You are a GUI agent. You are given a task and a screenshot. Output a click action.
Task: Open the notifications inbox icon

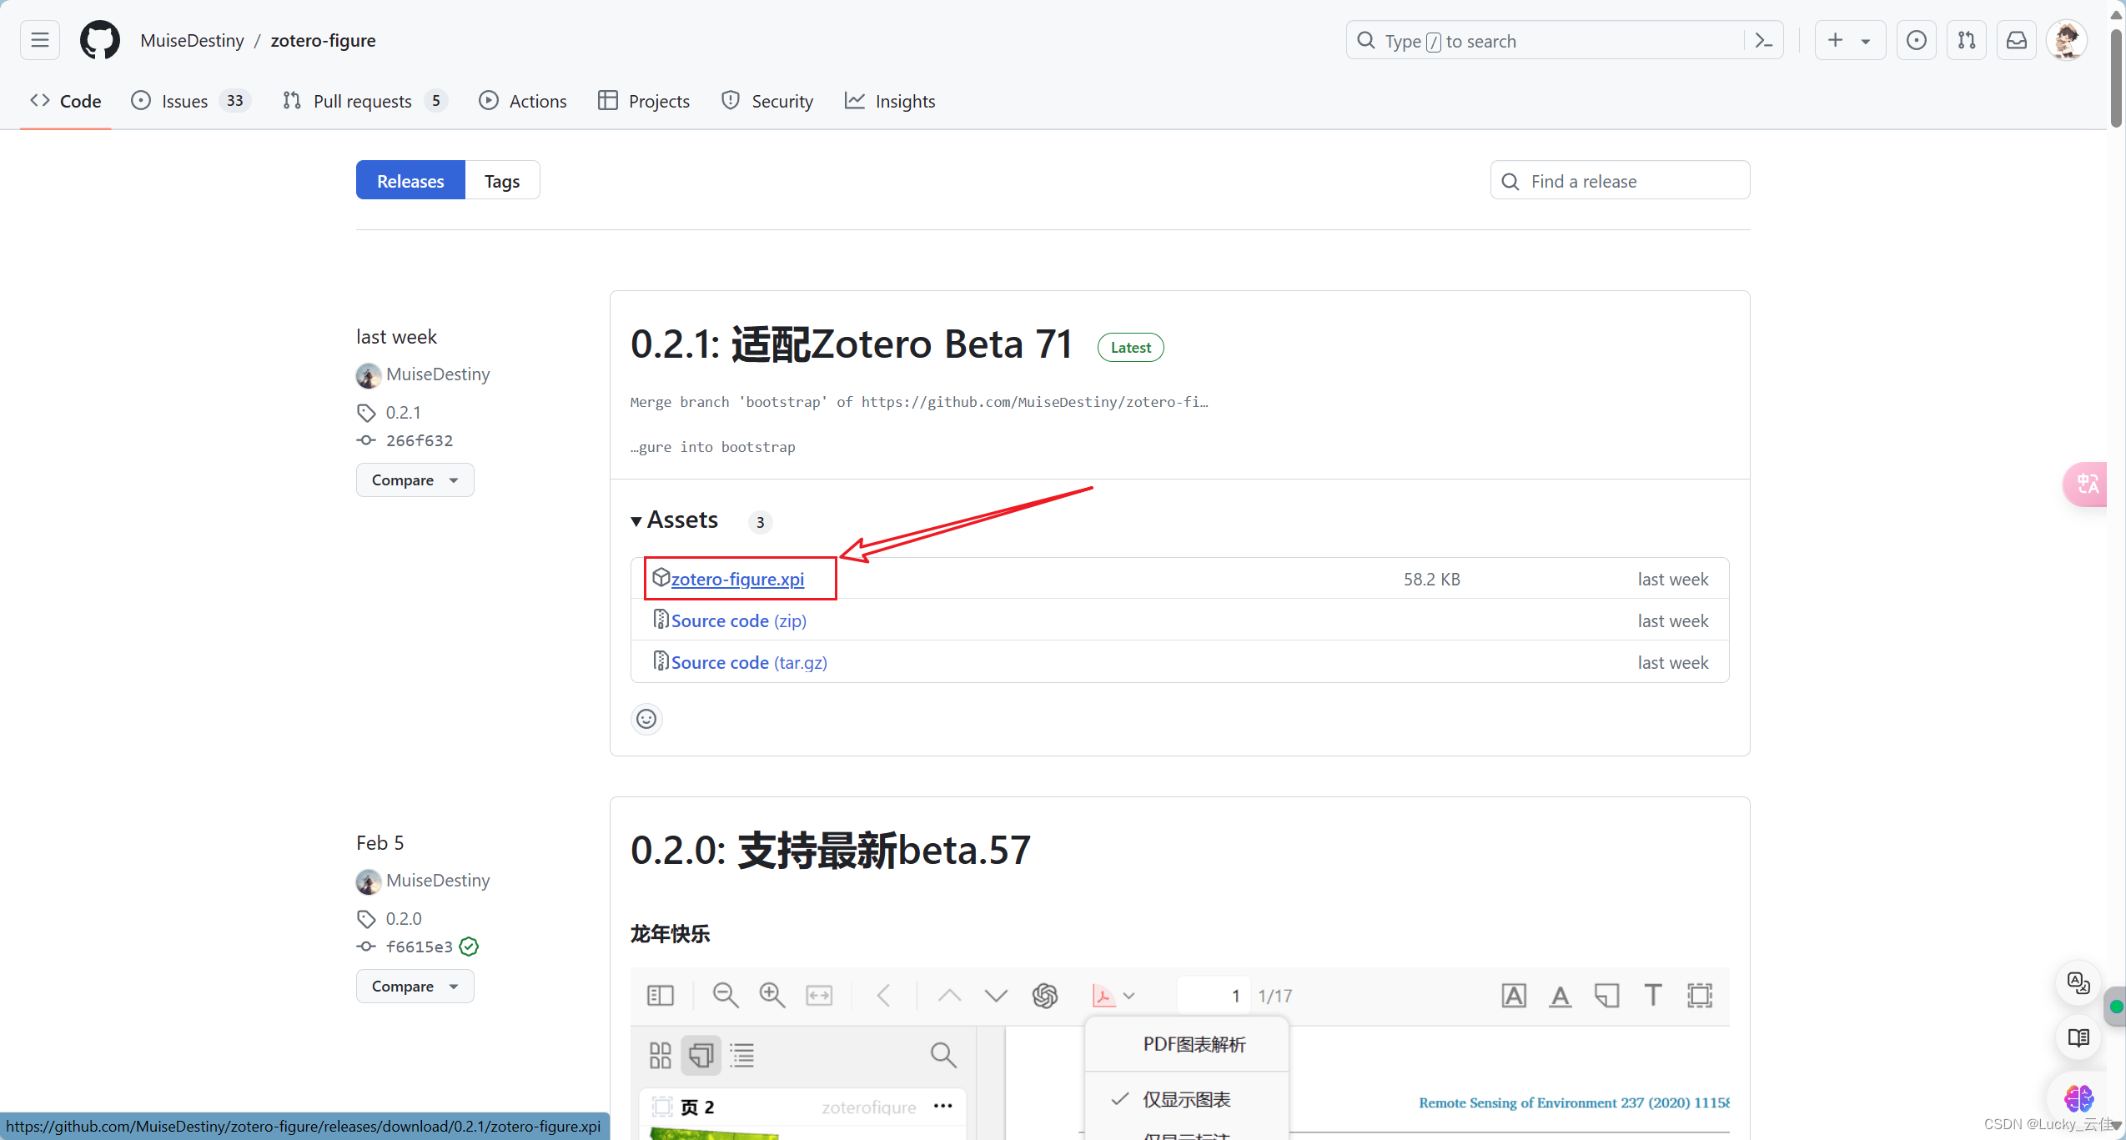2017,40
